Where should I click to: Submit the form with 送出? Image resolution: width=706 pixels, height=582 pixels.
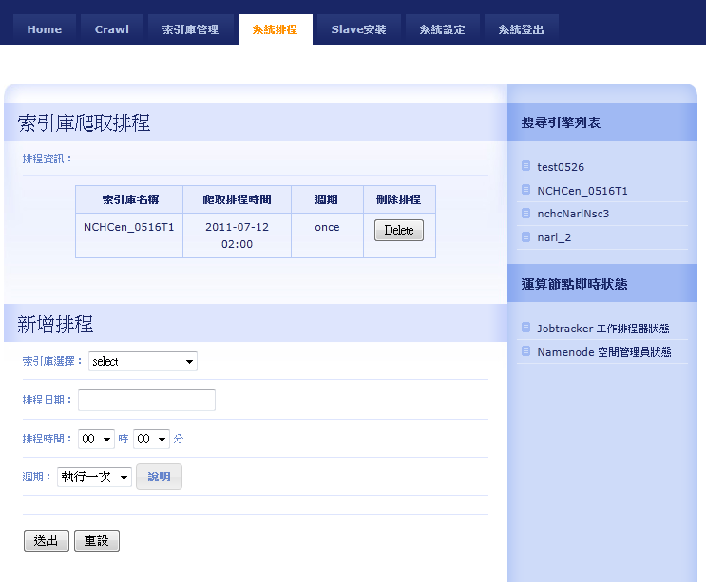pyautogui.click(x=47, y=540)
